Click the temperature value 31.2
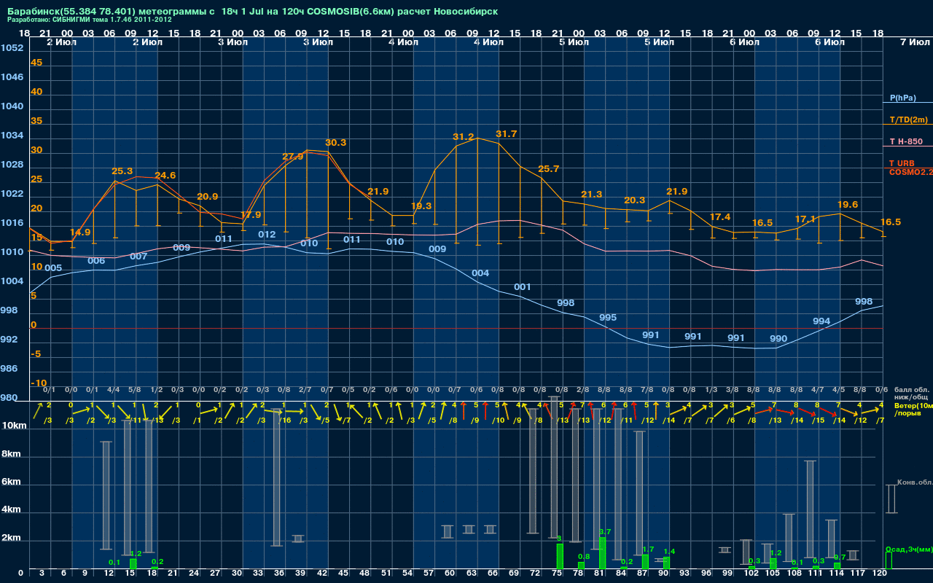 pos(463,137)
